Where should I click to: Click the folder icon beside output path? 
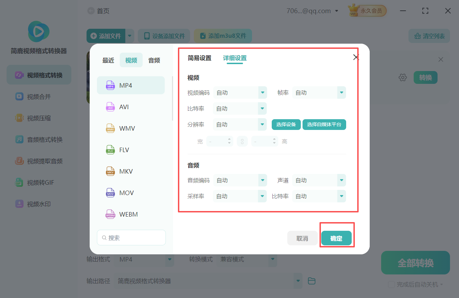pos(311,281)
